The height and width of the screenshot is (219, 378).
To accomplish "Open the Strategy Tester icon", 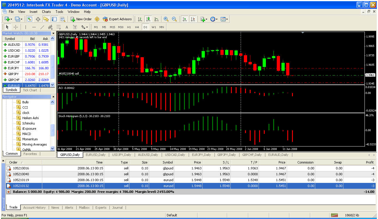I will [63, 19].
